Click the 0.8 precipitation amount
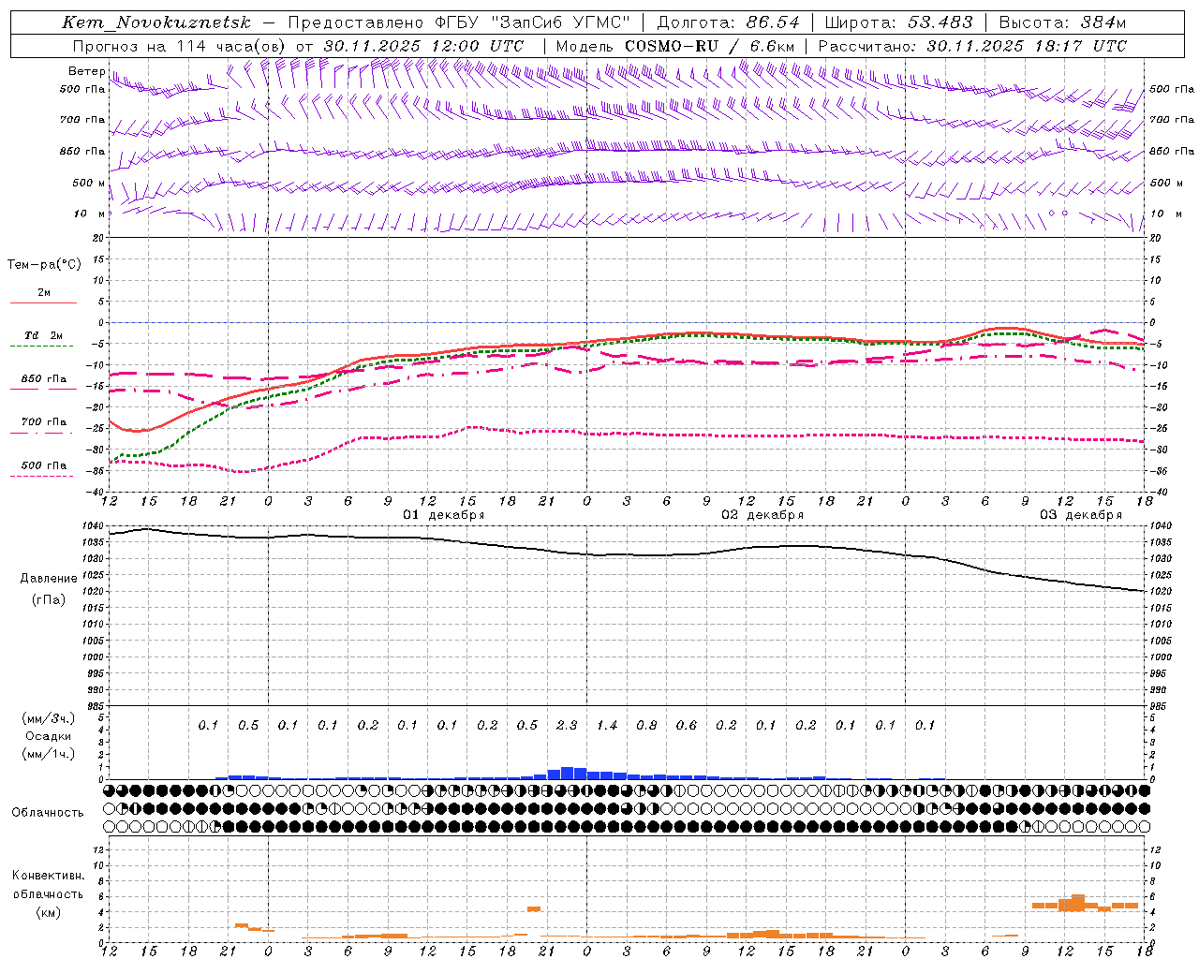The height and width of the screenshot is (959, 1199). [646, 726]
